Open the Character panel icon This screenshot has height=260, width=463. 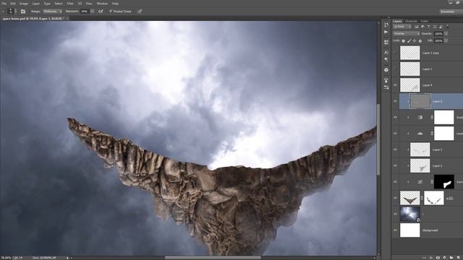pyautogui.click(x=386, y=53)
